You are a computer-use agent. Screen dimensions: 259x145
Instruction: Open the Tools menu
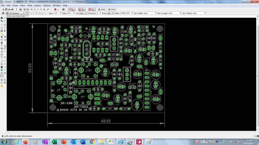coord(29,5)
